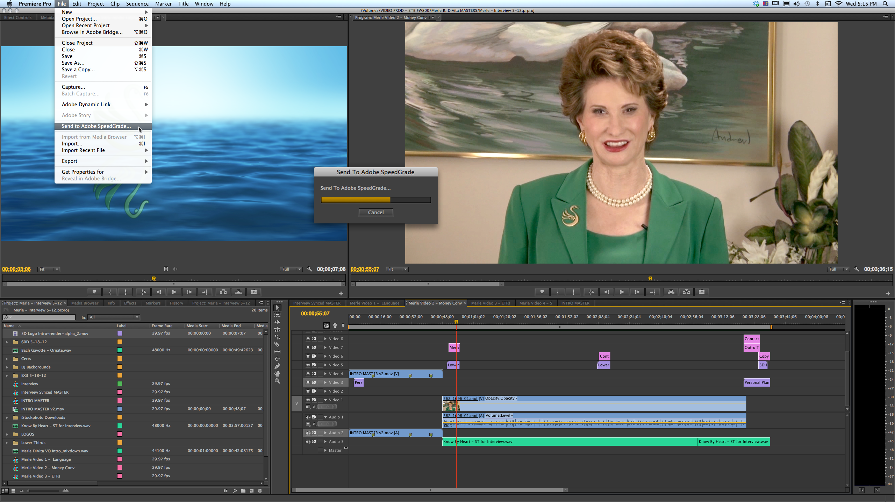
Task: Hide Video 8 track eye toggle
Action: (x=308, y=339)
